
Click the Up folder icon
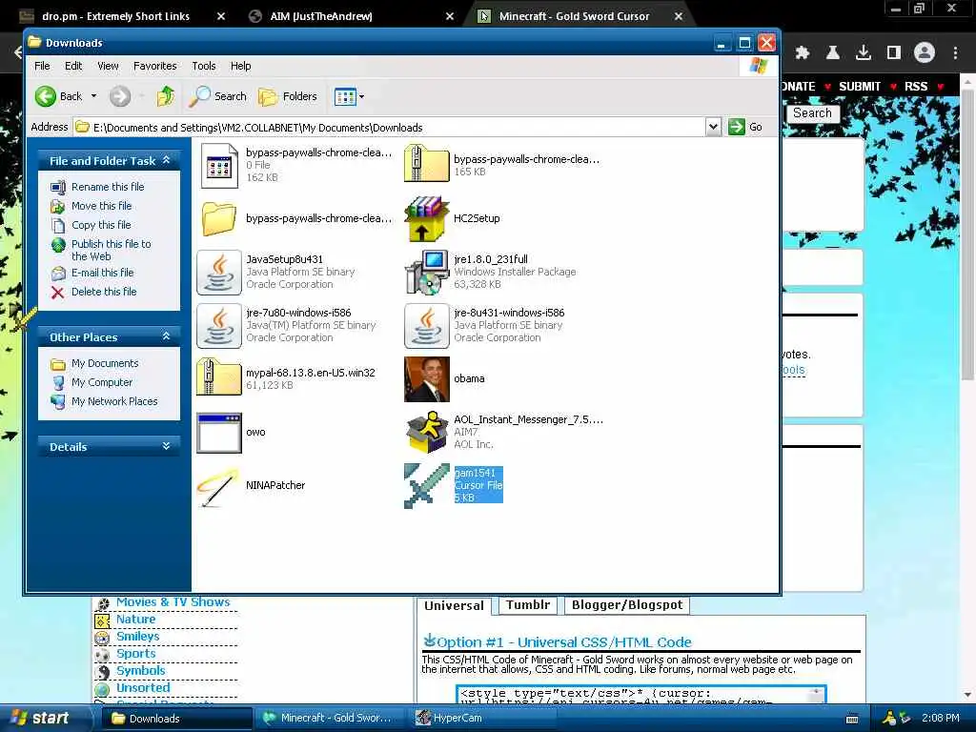pyautogui.click(x=165, y=96)
